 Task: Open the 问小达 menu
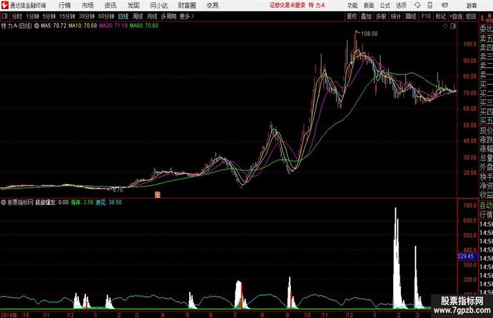pos(158,5)
